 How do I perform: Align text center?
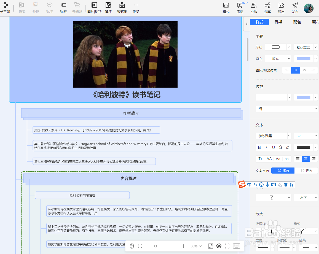click(x=305, y=159)
